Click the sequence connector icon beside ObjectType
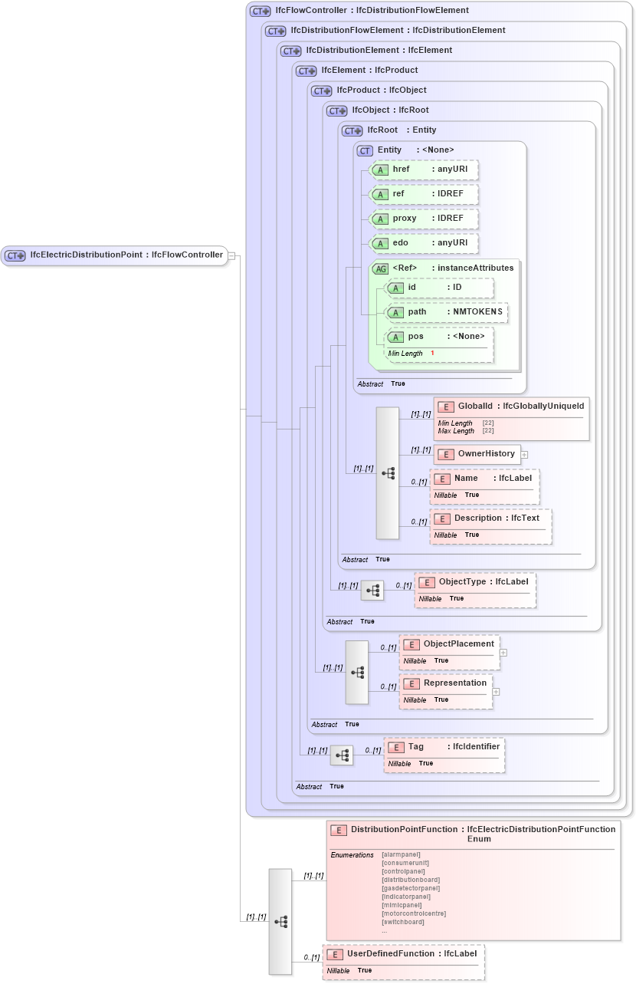Viewport: 636px width, 984px height. 372,590
